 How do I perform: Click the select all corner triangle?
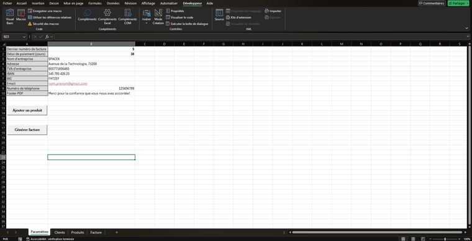[3, 44]
